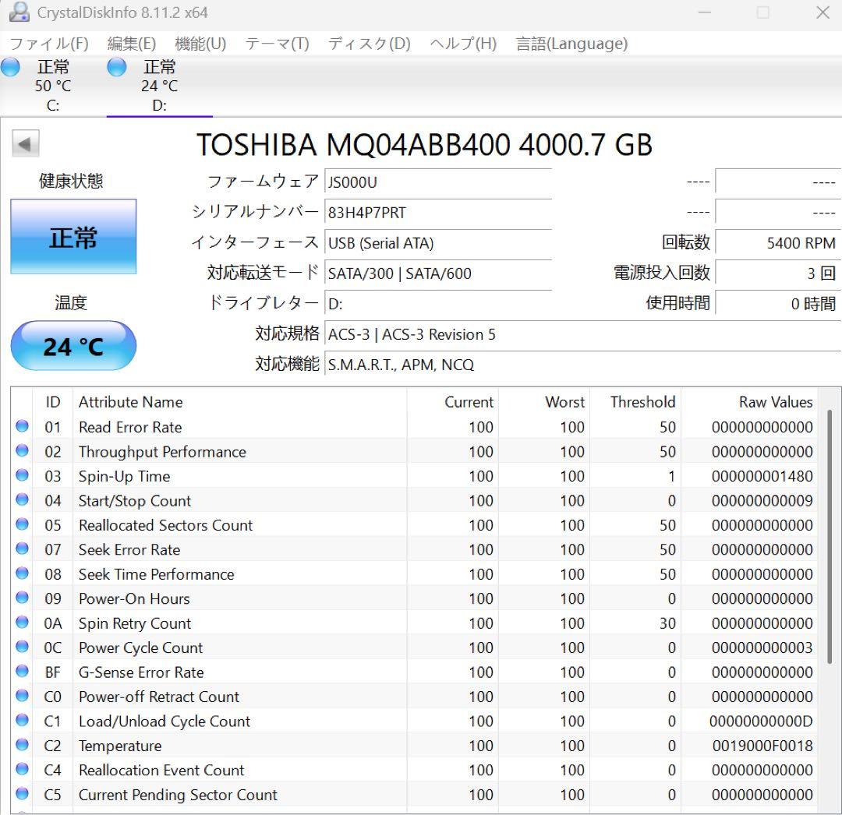842x815 pixels.
Task: Select the status dot beside Power-On Hours
Action: [22, 598]
